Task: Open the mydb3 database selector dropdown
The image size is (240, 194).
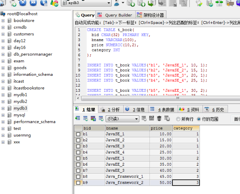Action: point(109,4)
